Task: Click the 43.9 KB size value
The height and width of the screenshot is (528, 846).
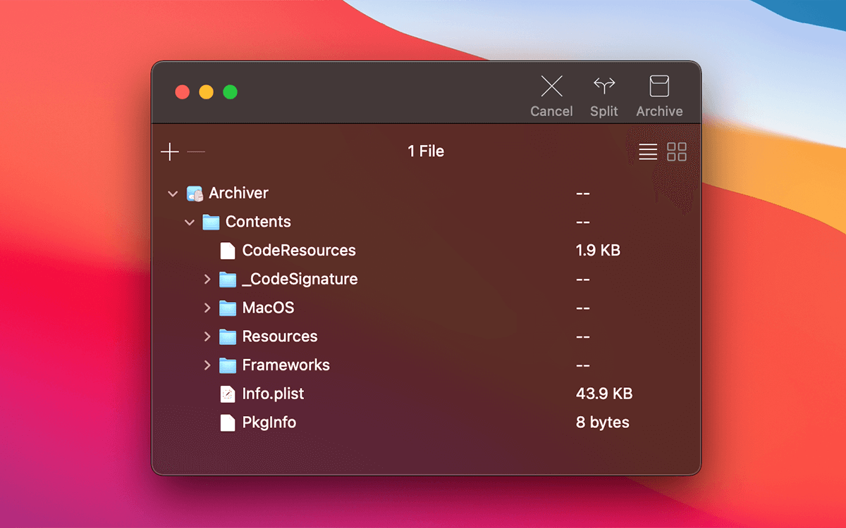Action: click(604, 394)
